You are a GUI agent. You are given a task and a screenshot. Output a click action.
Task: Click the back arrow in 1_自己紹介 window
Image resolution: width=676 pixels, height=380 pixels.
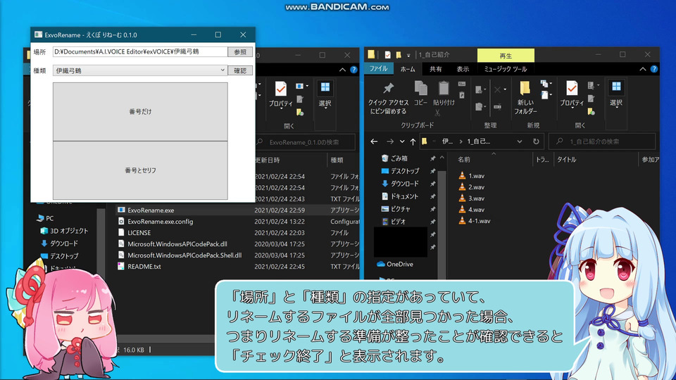[374, 141]
